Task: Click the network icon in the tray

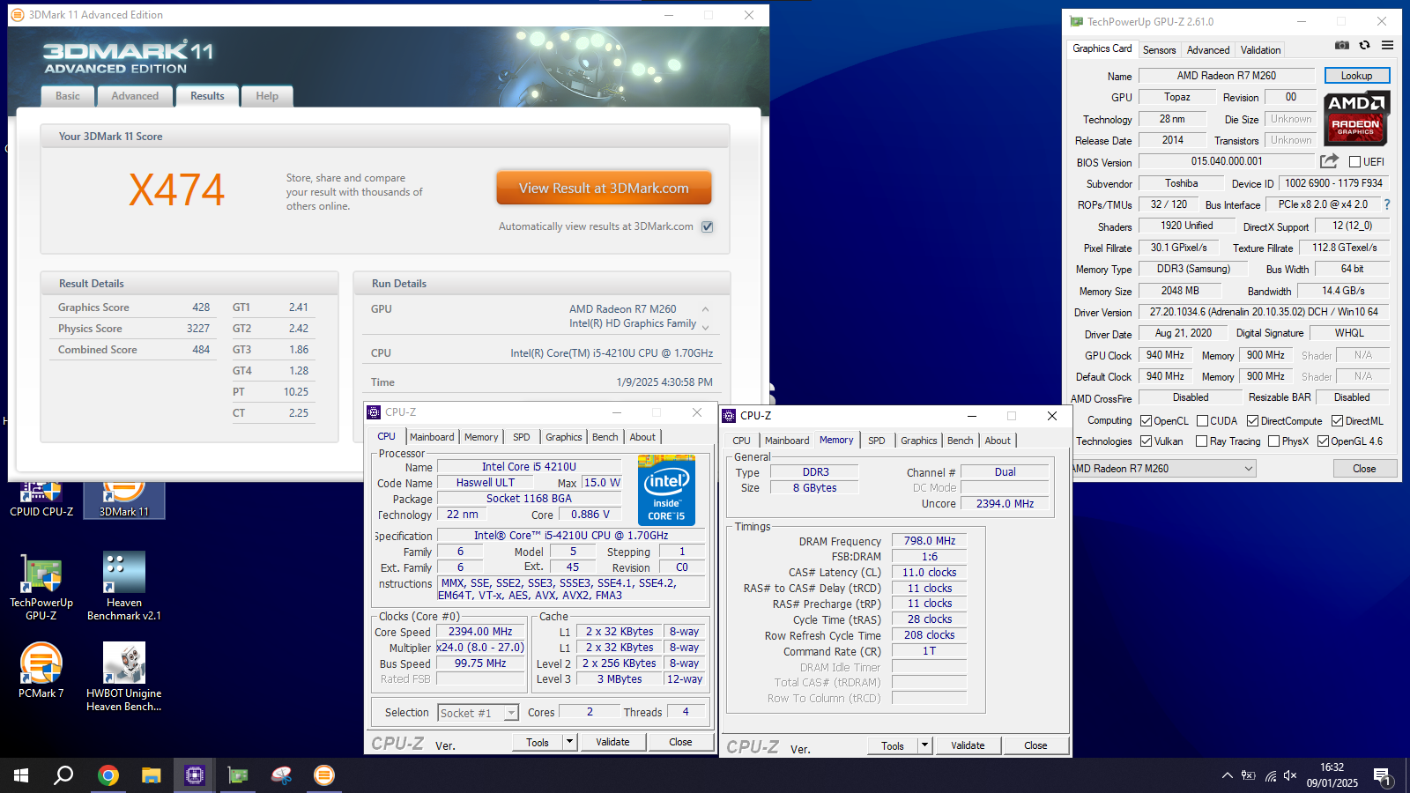Action: click(x=1270, y=775)
